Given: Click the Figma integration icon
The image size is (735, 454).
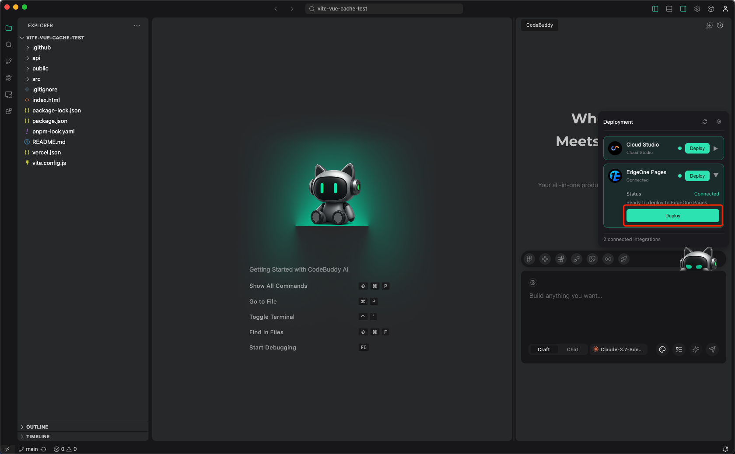Looking at the screenshot, I should [529, 259].
